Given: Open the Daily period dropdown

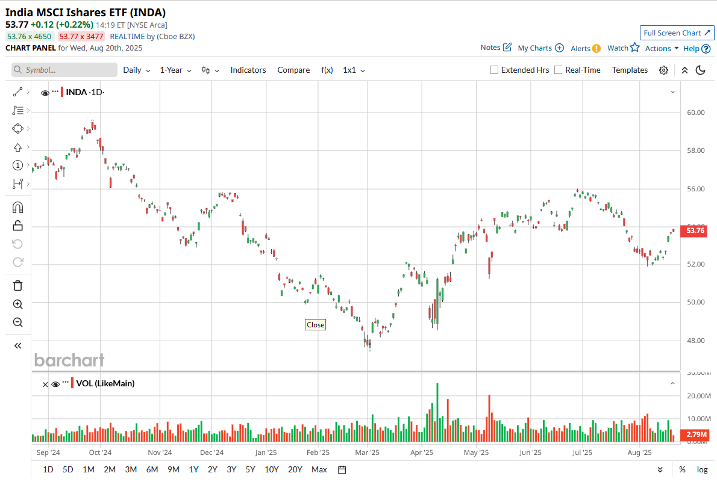Looking at the screenshot, I should (x=136, y=70).
